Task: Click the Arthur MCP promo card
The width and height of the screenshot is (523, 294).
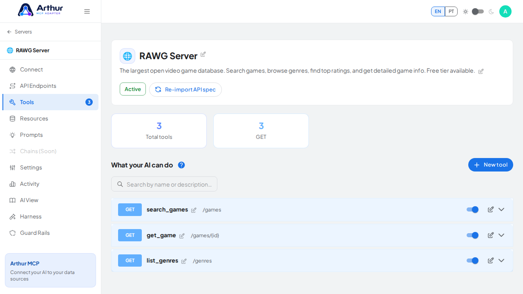Action: (x=50, y=270)
